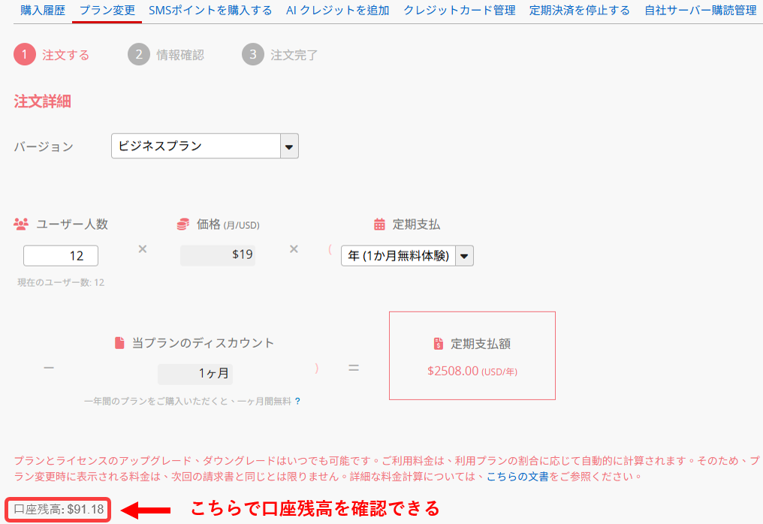Go to AI クレジットを追加 tab
The image size is (763, 524).
click(338, 11)
